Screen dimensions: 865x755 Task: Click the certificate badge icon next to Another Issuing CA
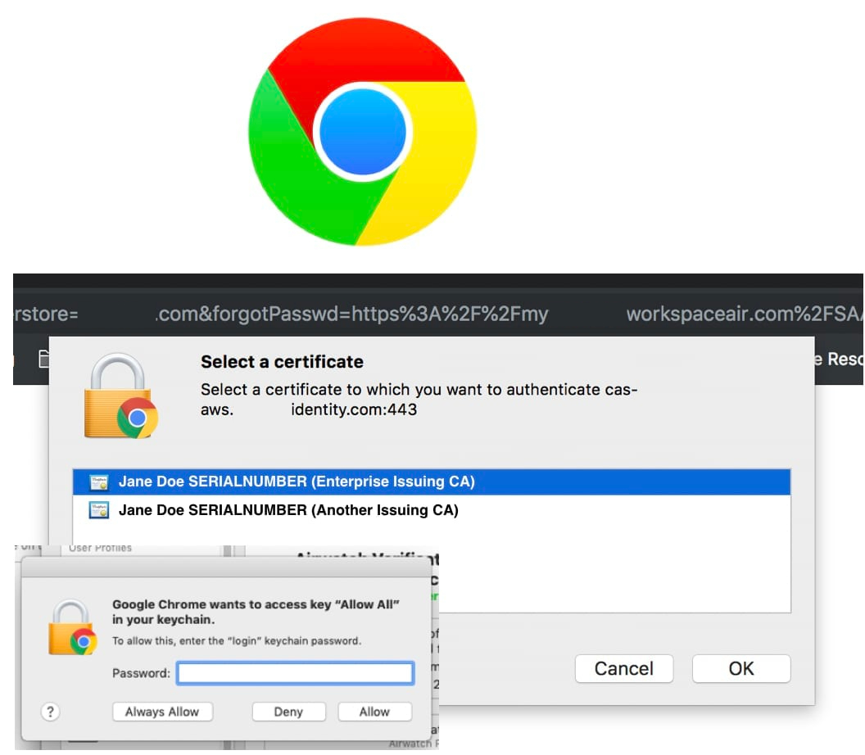[97, 509]
